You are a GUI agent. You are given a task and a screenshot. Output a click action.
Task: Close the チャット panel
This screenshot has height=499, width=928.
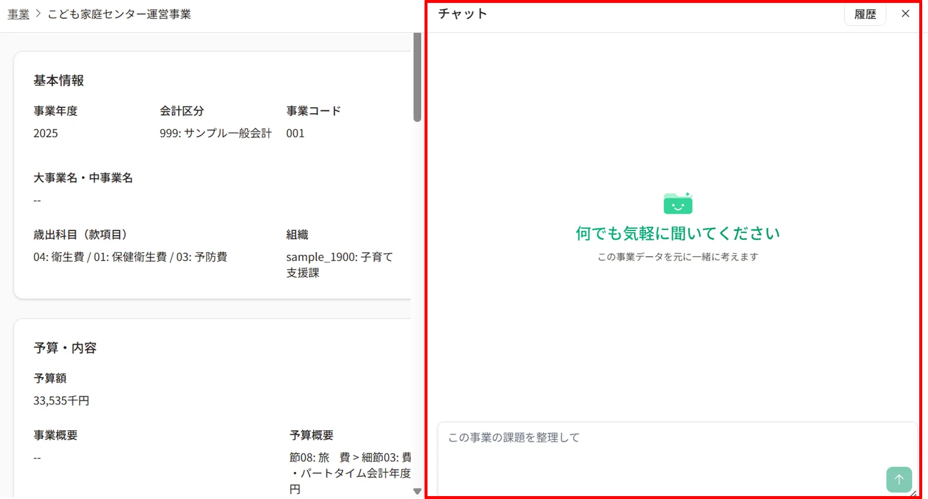905,13
